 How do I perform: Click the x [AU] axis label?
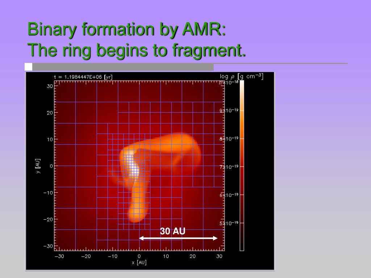point(139,262)
